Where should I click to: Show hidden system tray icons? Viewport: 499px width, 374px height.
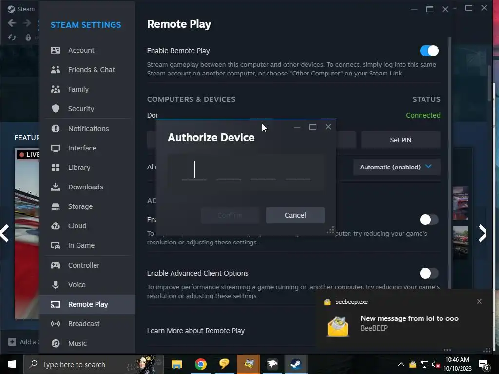(x=401, y=364)
